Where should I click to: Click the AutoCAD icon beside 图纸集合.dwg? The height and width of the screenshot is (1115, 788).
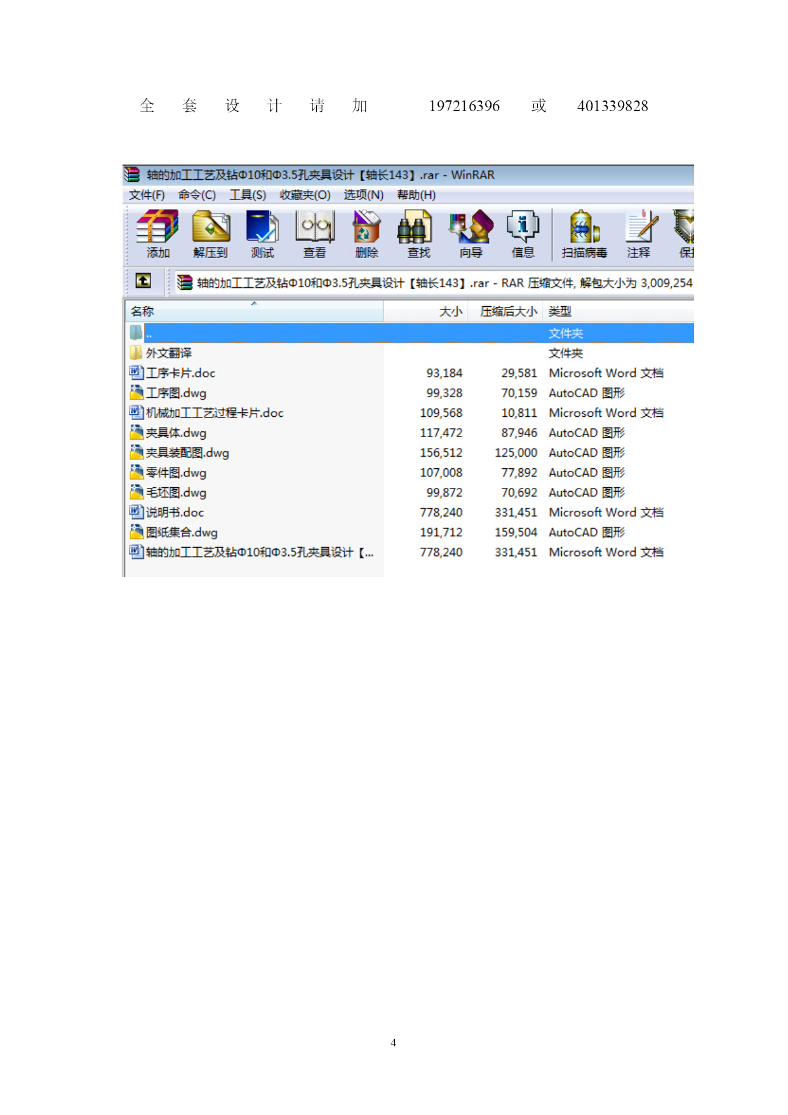point(136,532)
